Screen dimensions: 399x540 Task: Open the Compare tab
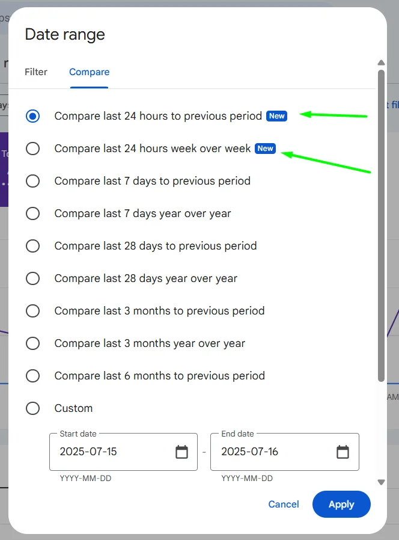click(x=89, y=72)
